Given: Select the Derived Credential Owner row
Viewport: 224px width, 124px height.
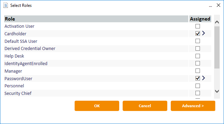Looking at the screenshot, I should pos(96,49).
